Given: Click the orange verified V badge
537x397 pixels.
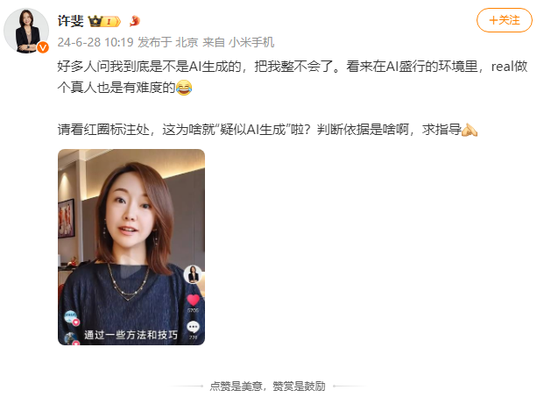Looking at the screenshot, I should (43, 47).
